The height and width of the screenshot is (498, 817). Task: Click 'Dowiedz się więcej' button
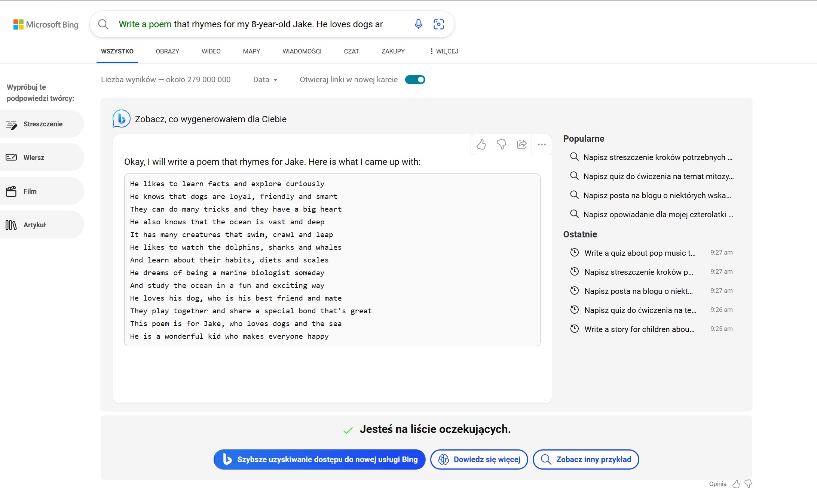479,459
